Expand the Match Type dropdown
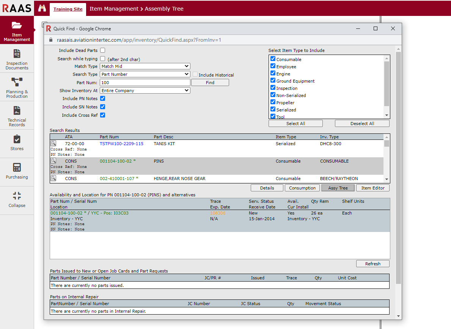The image size is (451, 329). click(x=145, y=66)
